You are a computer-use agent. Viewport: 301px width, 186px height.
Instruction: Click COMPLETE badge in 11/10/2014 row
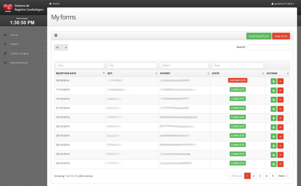click(x=238, y=90)
